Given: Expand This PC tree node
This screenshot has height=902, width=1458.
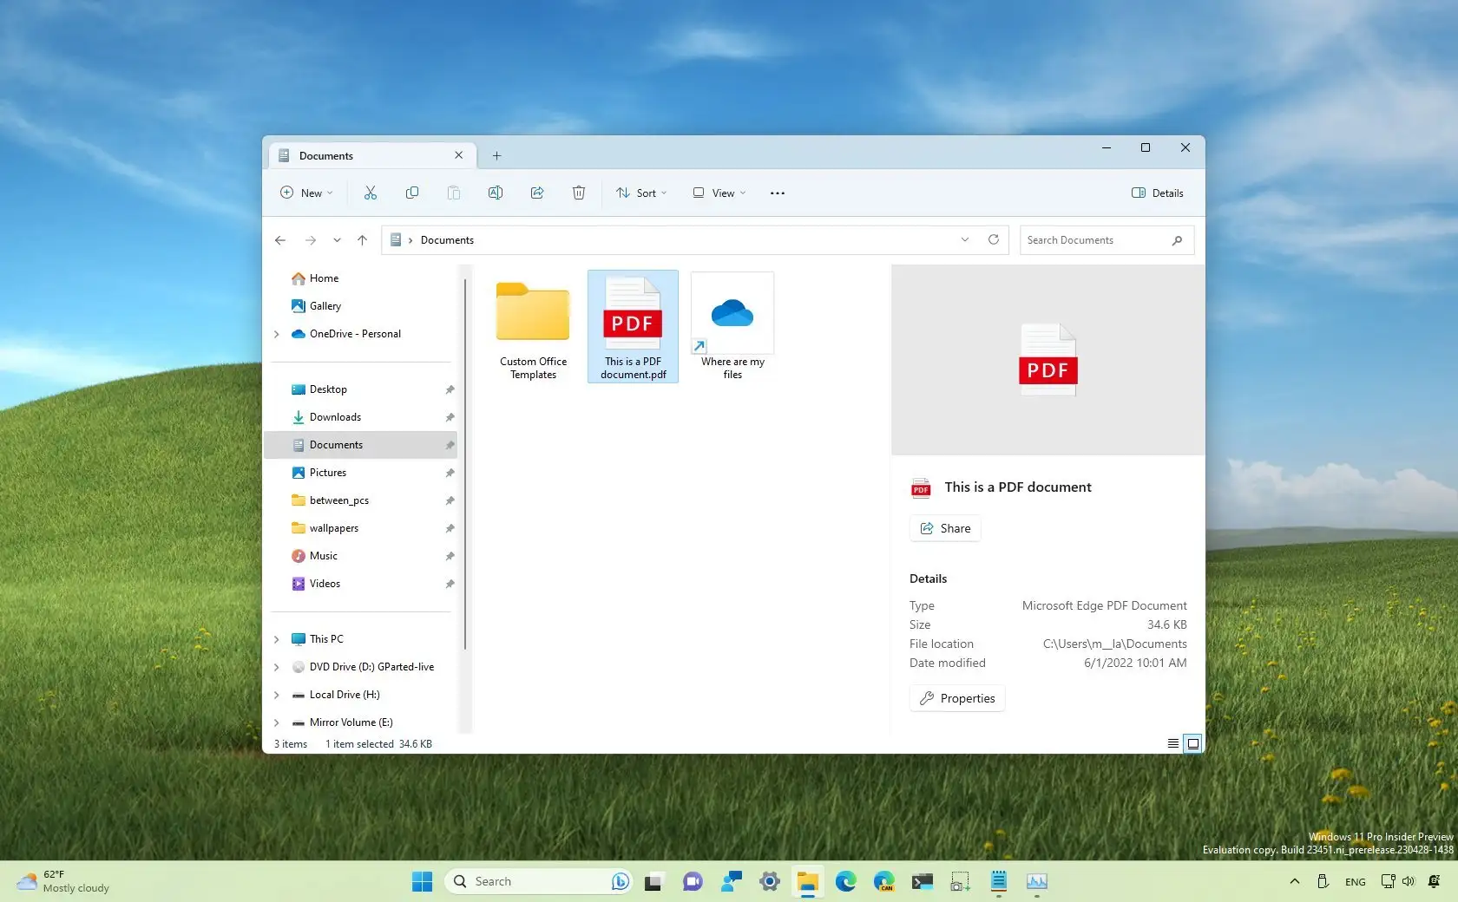Looking at the screenshot, I should [x=277, y=639].
